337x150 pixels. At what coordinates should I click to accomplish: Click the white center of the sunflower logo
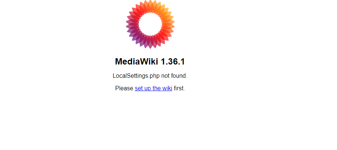coord(150,24)
